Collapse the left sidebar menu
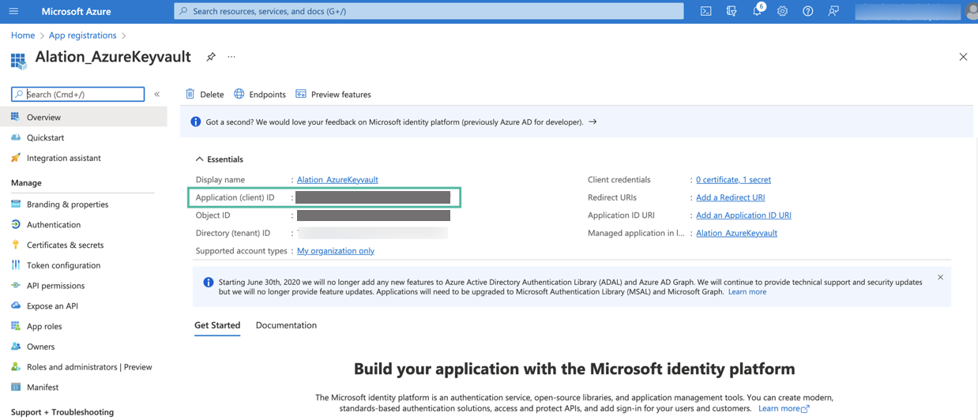Image resolution: width=978 pixels, height=420 pixels. (156, 94)
